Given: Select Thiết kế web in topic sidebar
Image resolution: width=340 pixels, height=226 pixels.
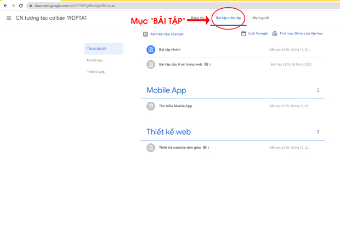Looking at the screenshot, I should coord(95,72).
